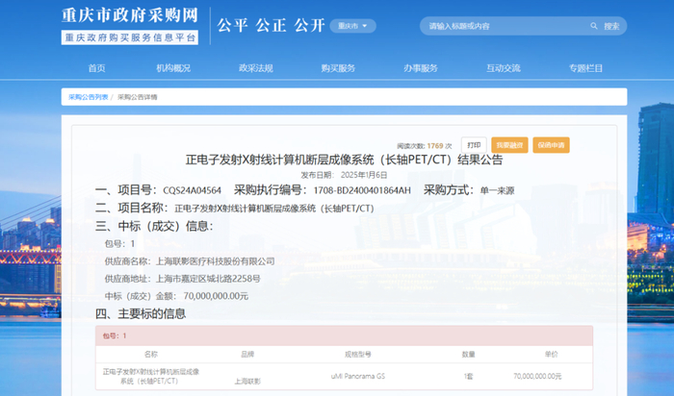Click the announcement title 结果公告

coord(344,160)
